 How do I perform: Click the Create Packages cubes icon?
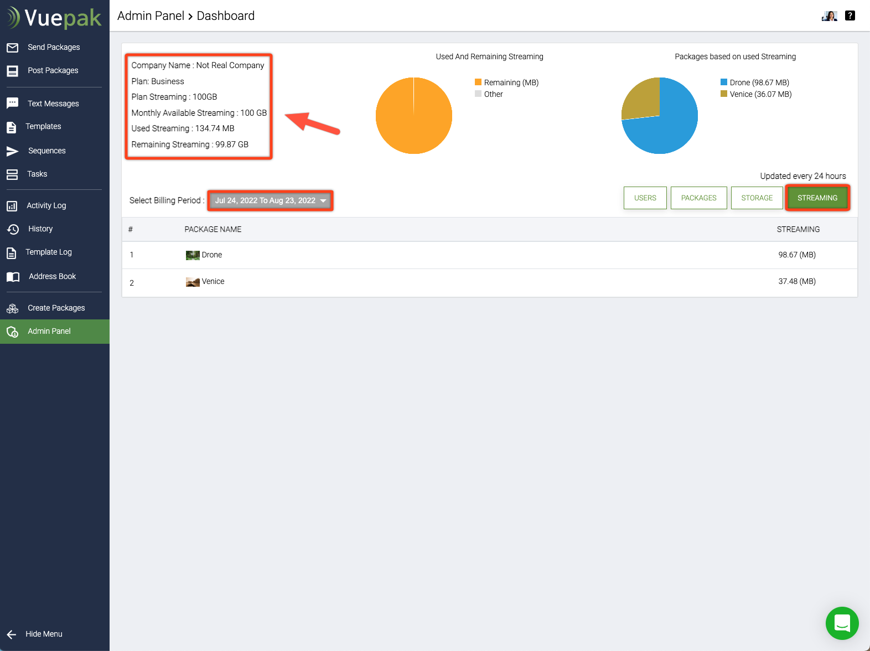click(12, 308)
